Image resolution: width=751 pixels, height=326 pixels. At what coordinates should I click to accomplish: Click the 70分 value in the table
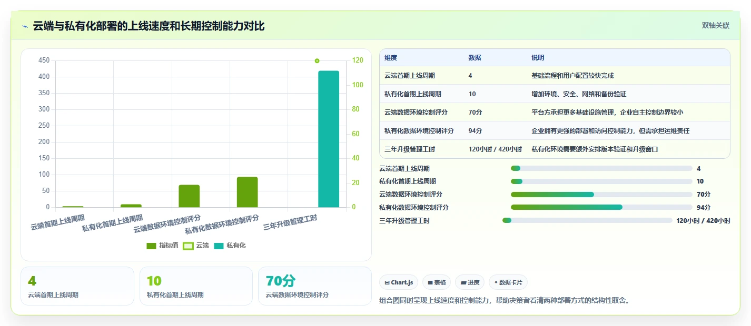(x=475, y=113)
